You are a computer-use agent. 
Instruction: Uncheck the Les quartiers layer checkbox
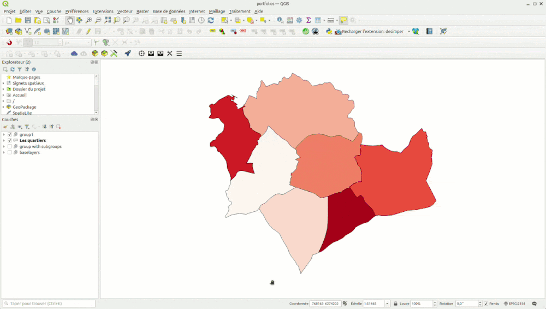(10, 140)
